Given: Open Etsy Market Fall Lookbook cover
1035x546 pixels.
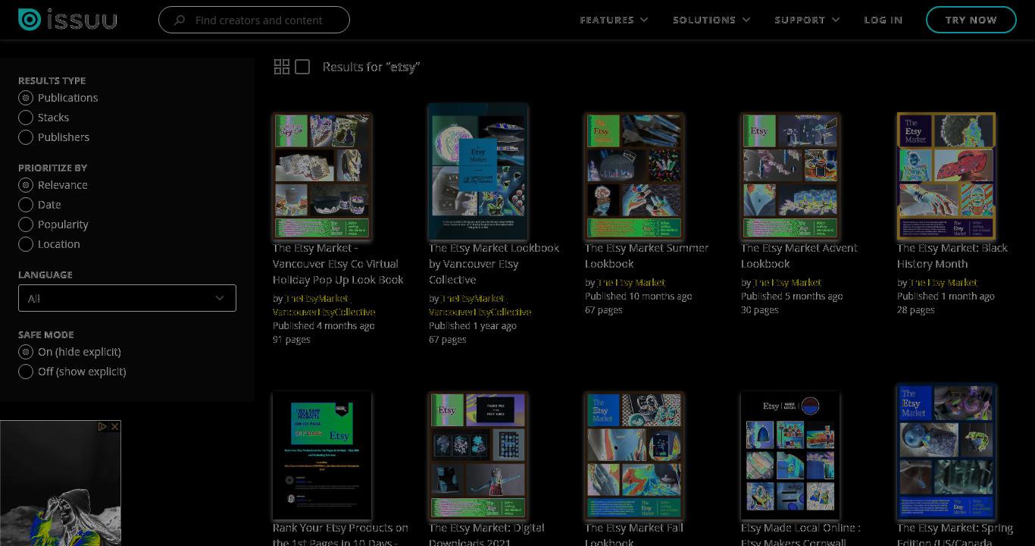Looking at the screenshot, I should click(634, 456).
